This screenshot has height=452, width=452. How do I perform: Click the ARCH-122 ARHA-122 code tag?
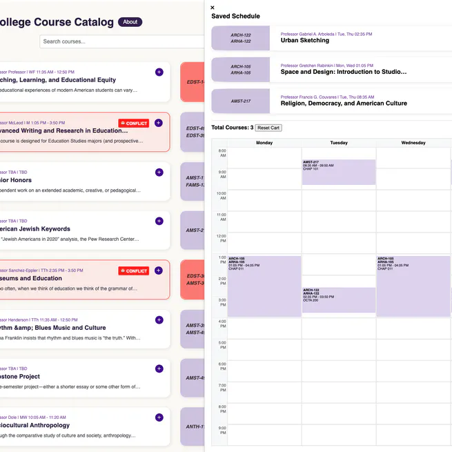point(241,38)
